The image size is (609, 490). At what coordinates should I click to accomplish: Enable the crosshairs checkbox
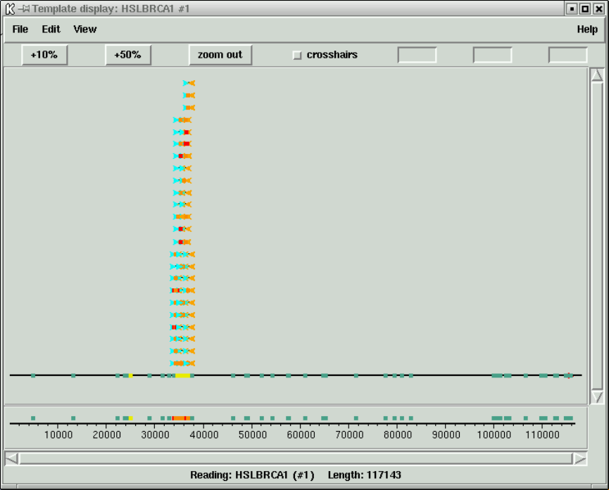click(x=297, y=55)
